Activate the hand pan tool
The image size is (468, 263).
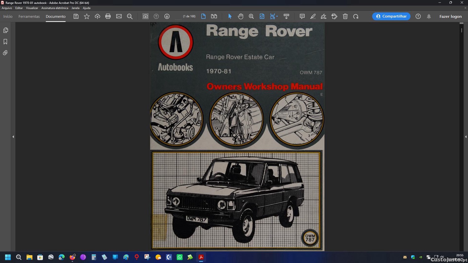coord(241,16)
